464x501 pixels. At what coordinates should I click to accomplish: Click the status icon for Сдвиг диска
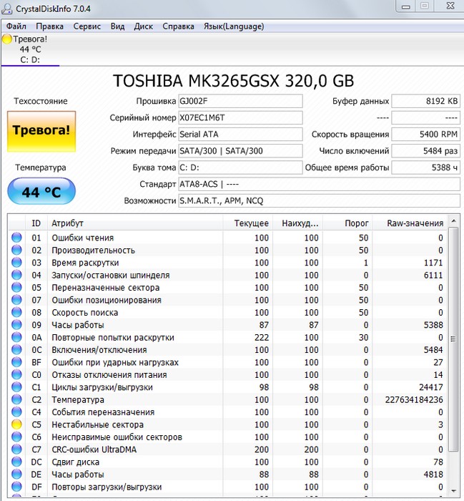tap(16, 462)
